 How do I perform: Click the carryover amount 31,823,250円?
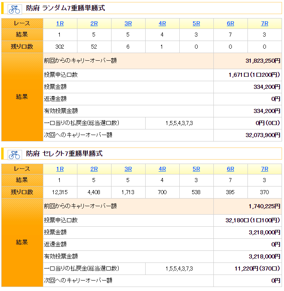263,61
